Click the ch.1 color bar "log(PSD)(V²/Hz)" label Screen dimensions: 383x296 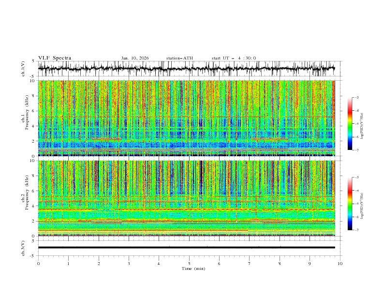click(x=362, y=126)
